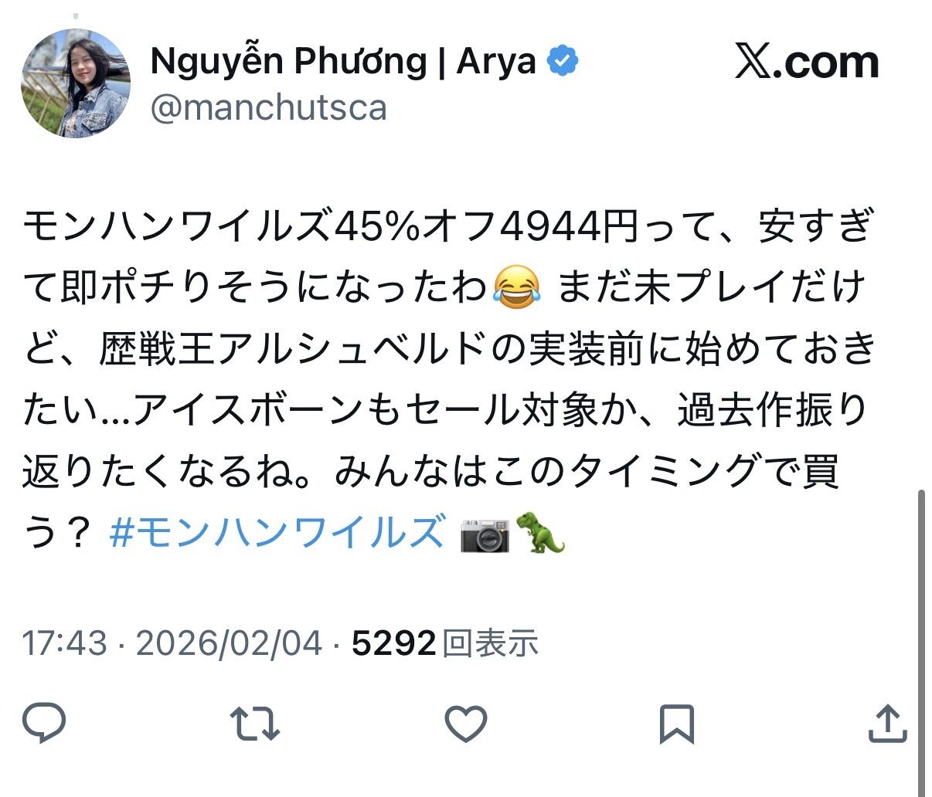The height and width of the screenshot is (797, 932).
Task: Open the reply comment bubble icon
Action: point(44,724)
